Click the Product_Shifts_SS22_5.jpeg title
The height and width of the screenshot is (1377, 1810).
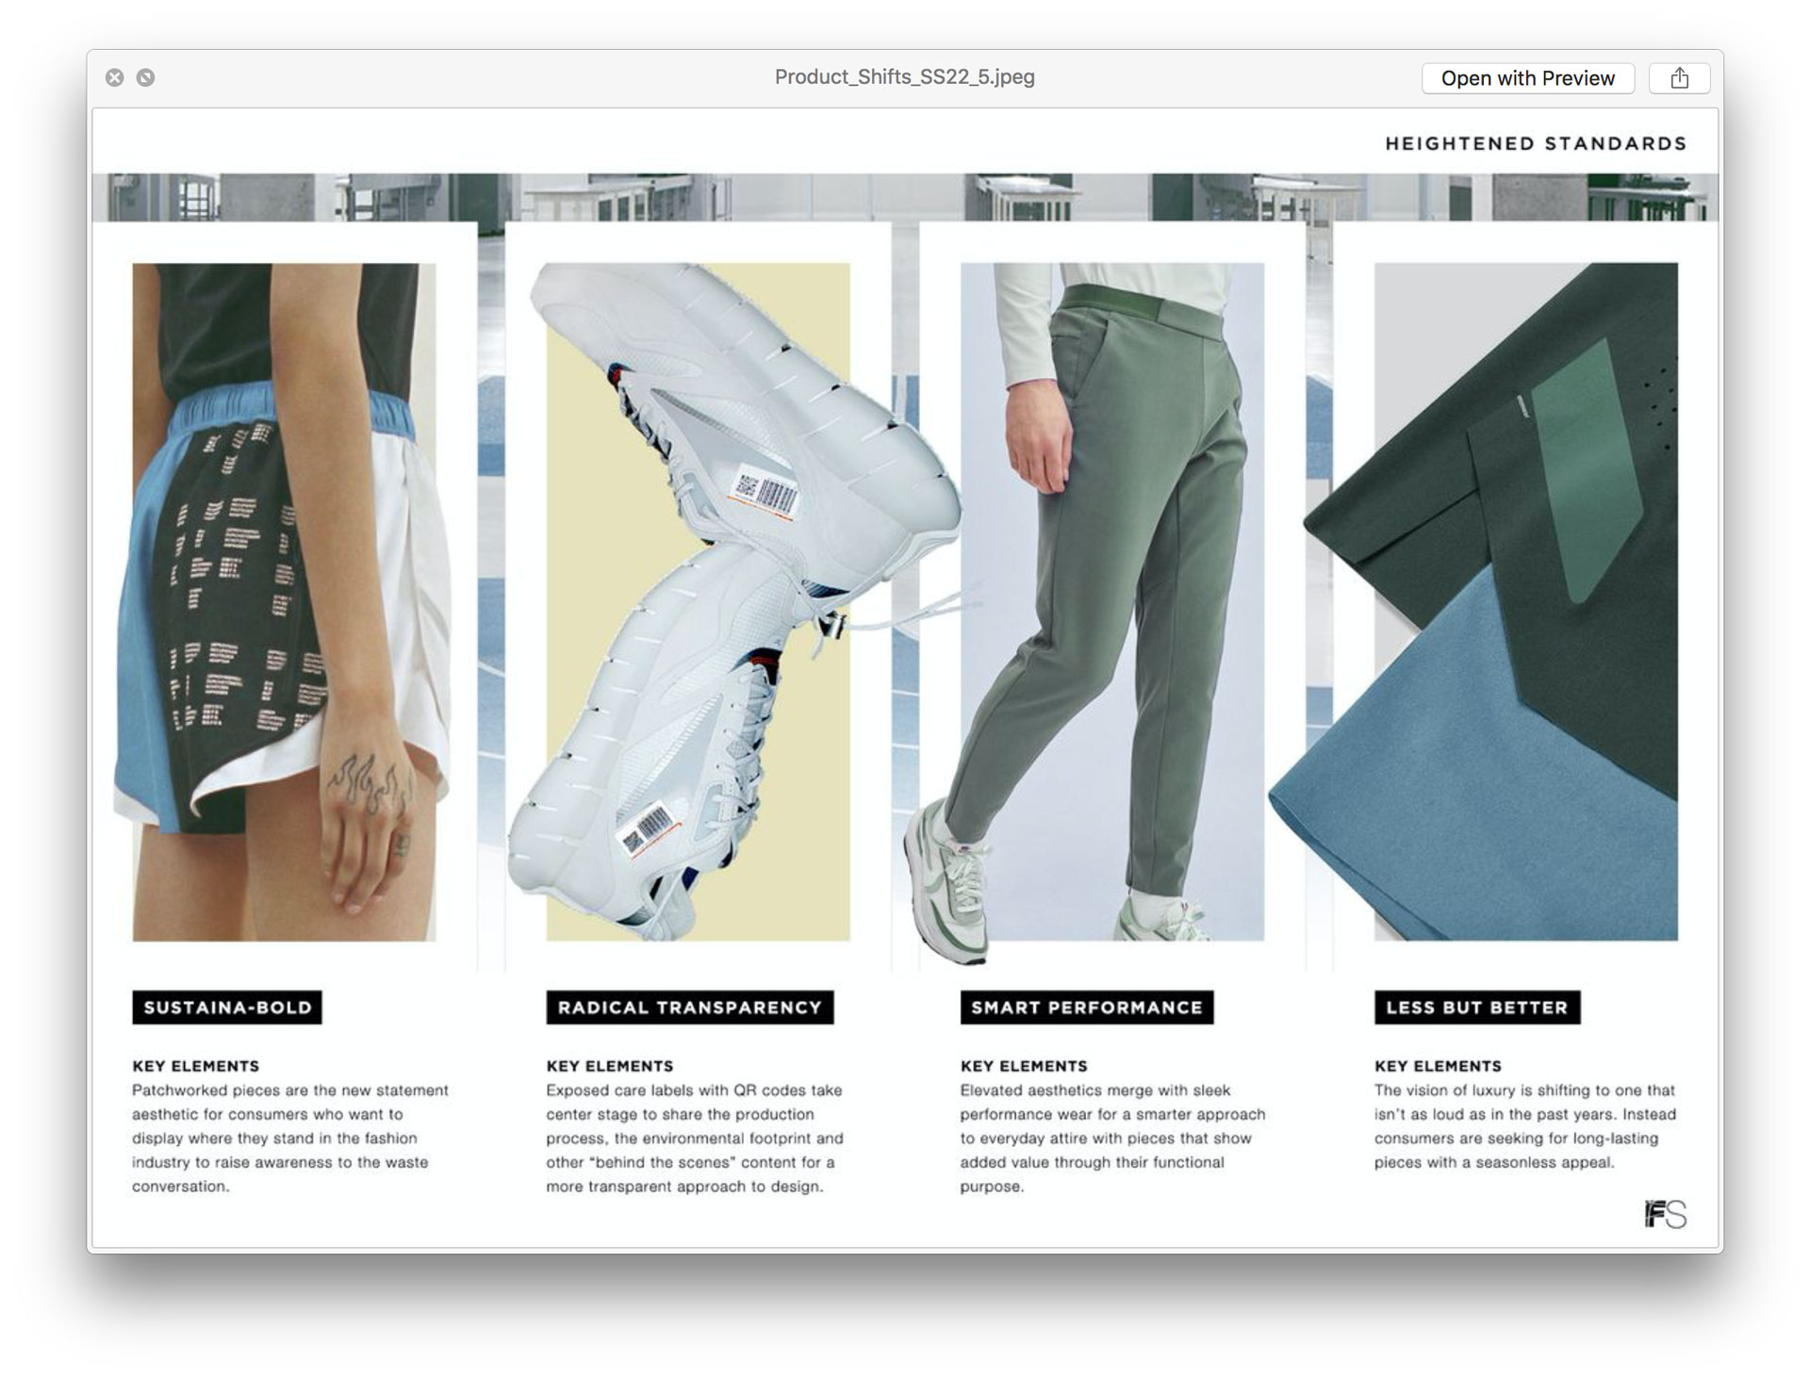904,77
